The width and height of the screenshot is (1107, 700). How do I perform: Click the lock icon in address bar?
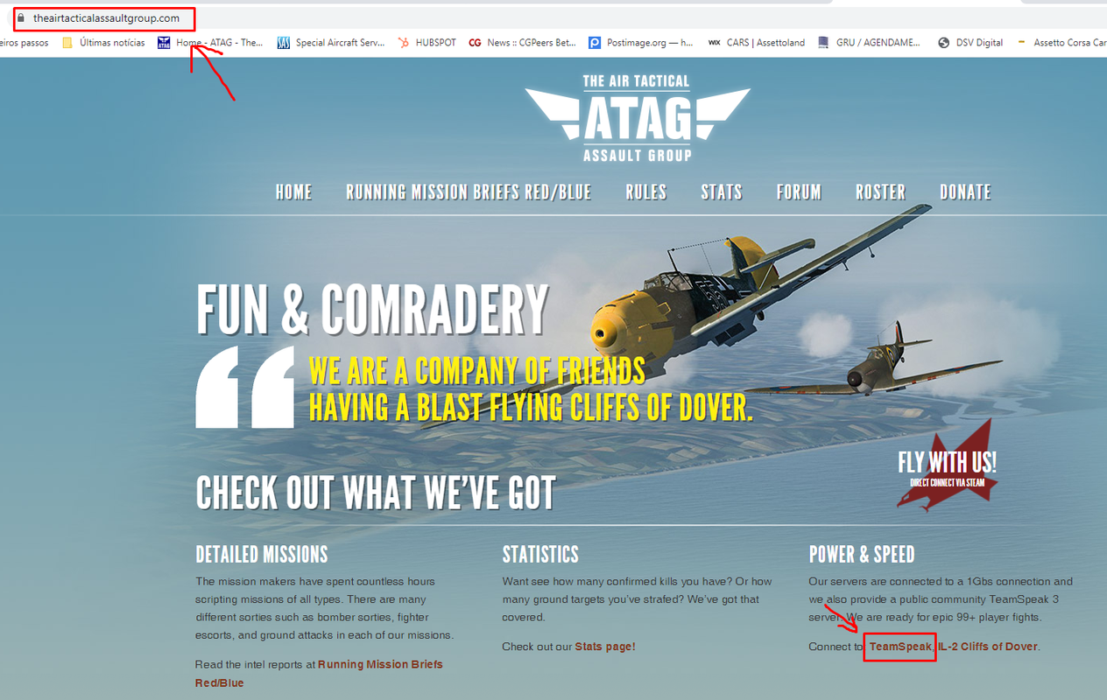(x=21, y=17)
